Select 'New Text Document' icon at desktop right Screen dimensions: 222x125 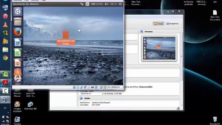215,15
